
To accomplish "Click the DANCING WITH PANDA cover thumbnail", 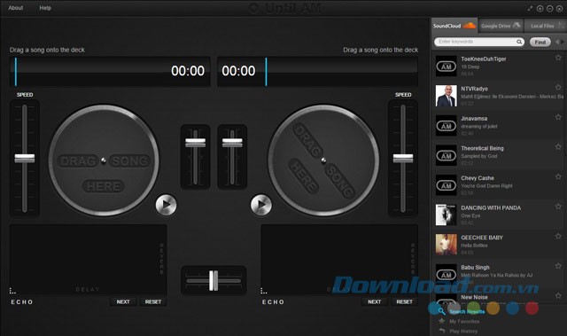I will click(447, 215).
